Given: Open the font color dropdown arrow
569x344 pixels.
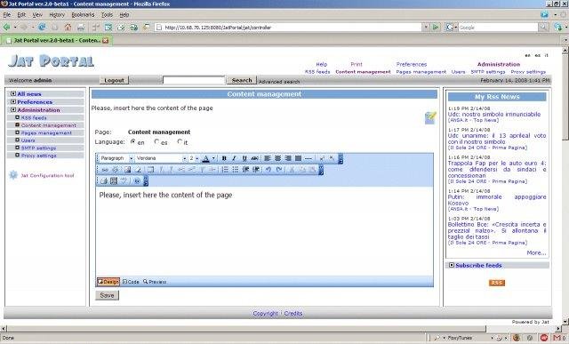Looking at the screenshot, I should tap(213, 158).
